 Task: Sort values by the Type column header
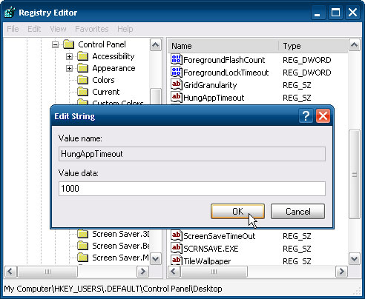coord(313,46)
